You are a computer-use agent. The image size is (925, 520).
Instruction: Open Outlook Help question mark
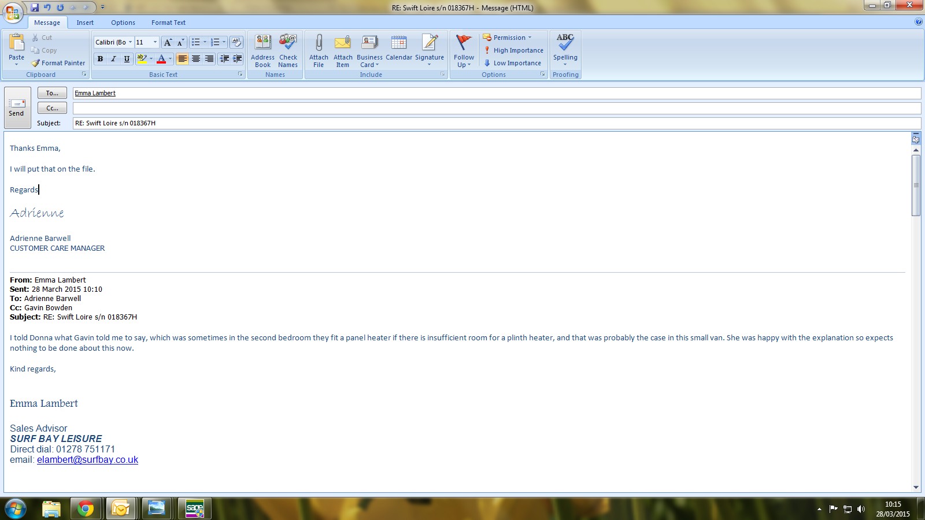[x=919, y=22]
